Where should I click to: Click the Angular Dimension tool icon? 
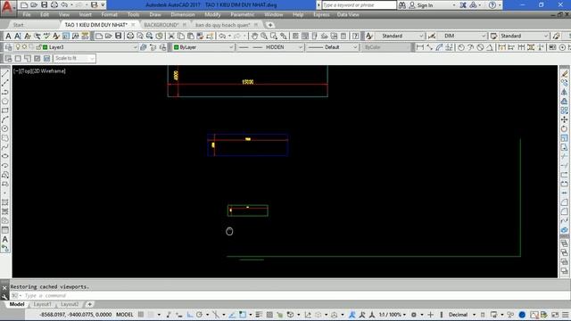490,47
